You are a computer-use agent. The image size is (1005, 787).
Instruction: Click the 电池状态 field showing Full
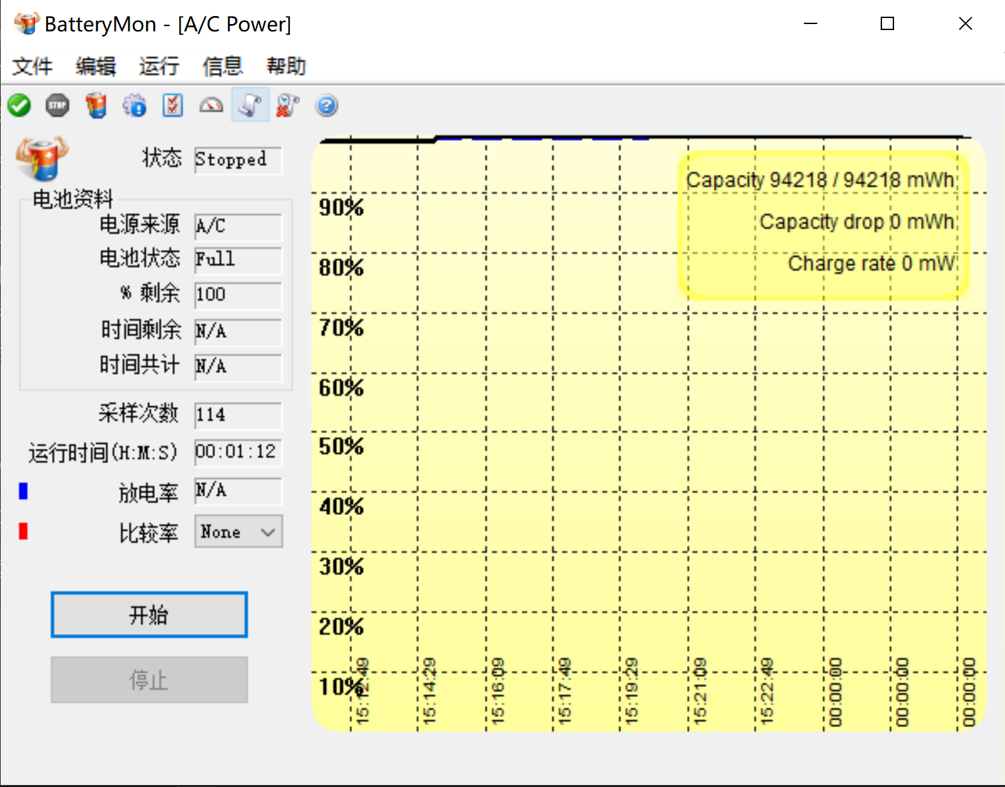click(239, 261)
